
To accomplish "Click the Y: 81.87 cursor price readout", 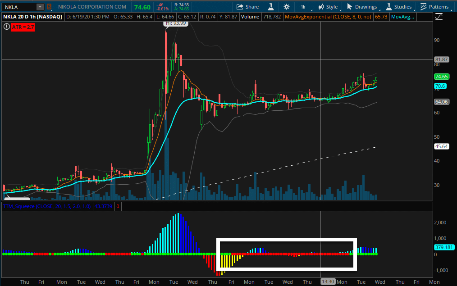I will [x=228, y=17].
